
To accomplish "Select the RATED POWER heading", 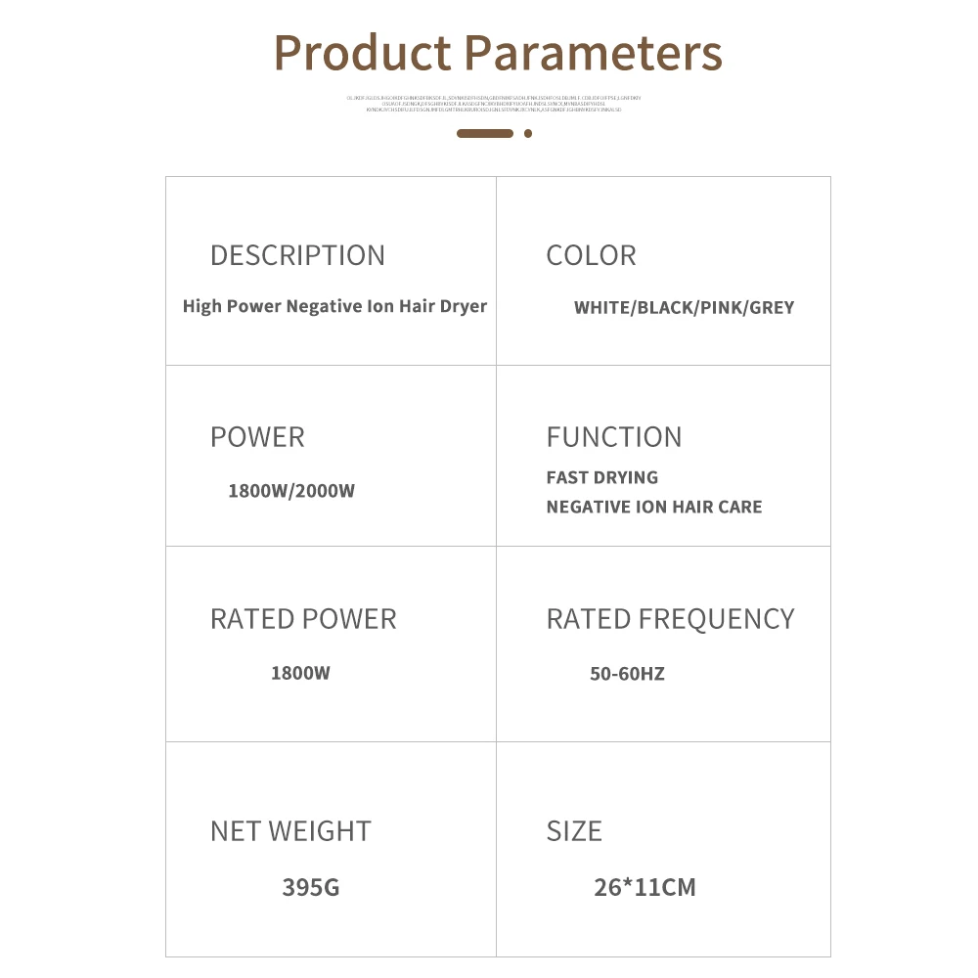I will click(303, 619).
